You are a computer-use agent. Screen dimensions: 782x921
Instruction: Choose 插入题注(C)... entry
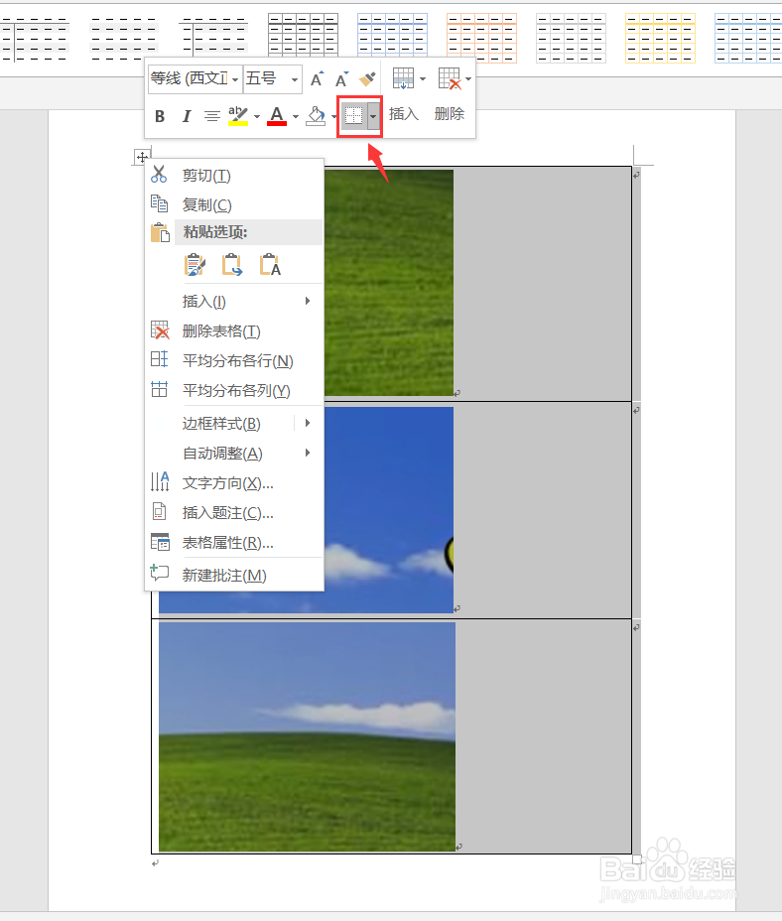(228, 513)
